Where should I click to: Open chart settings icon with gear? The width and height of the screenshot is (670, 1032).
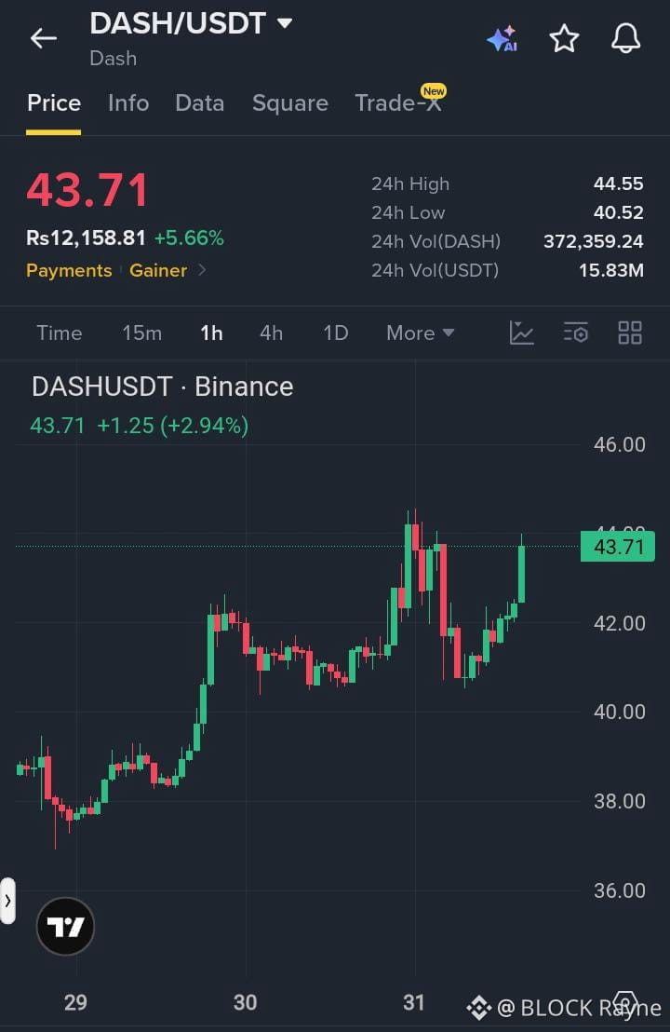(576, 333)
